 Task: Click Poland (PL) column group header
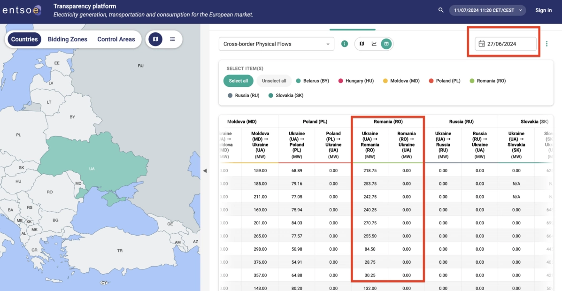point(315,122)
